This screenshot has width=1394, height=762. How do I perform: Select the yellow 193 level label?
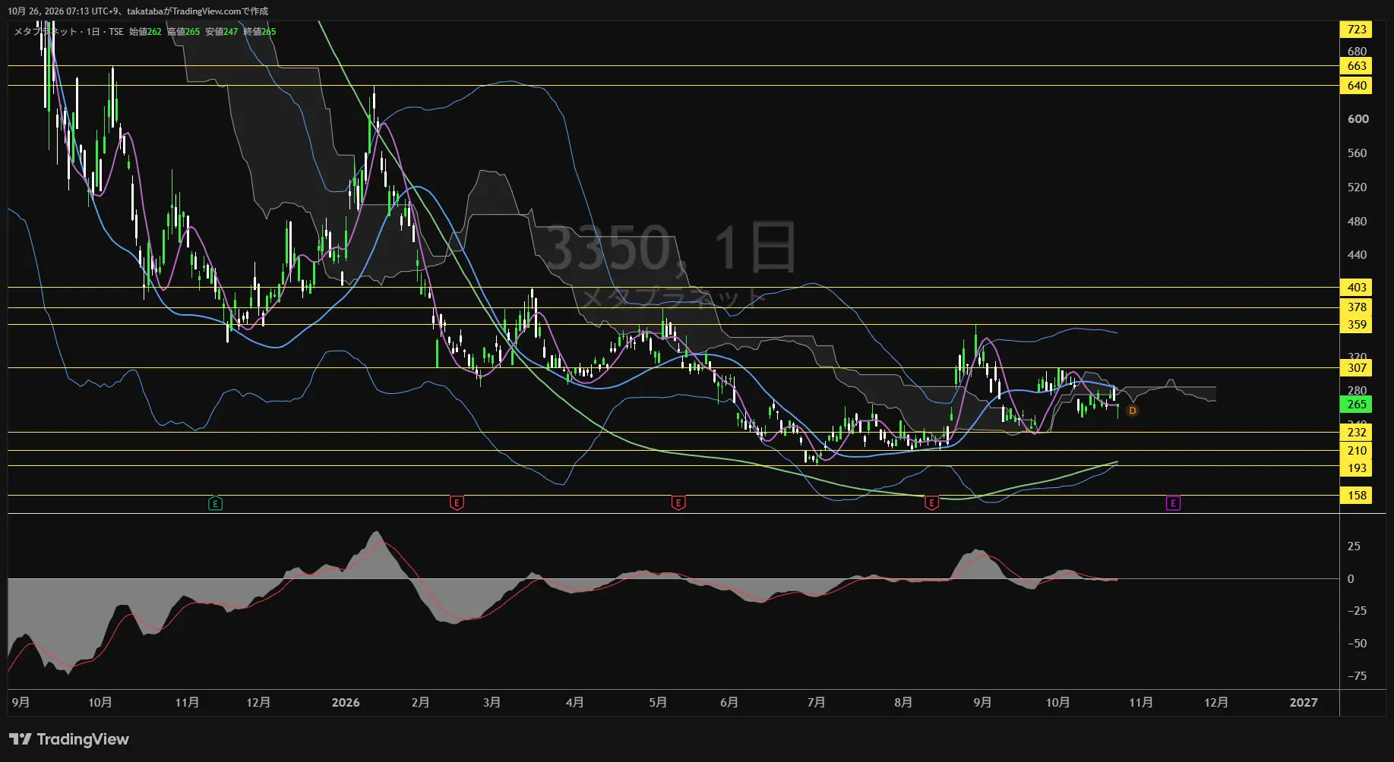pos(1356,468)
